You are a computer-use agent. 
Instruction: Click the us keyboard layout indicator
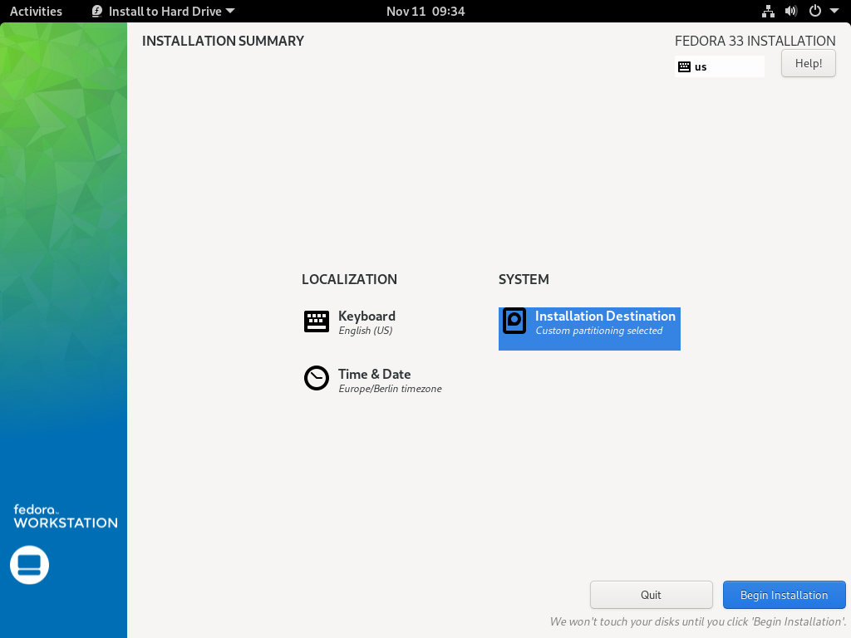719,66
